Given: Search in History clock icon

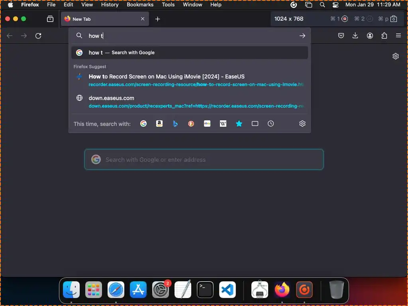Looking at the screenshot, I should 271,124.
